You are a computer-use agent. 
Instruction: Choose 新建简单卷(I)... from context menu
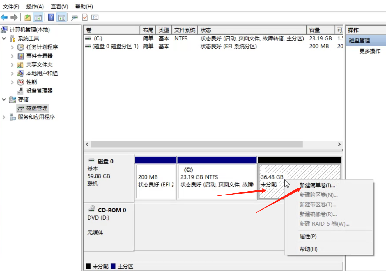point(317,186)
